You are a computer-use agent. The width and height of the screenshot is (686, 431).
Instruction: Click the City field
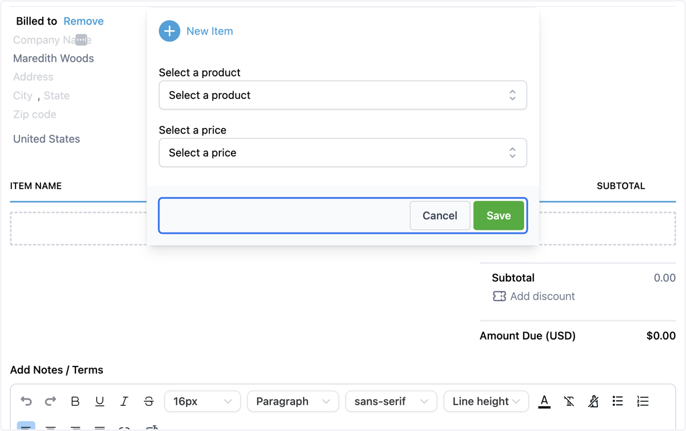click(x=23, y=95)
